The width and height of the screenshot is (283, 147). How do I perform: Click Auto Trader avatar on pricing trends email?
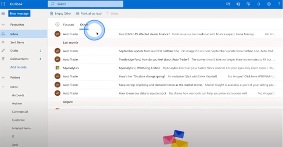click(x=57, y=85)
